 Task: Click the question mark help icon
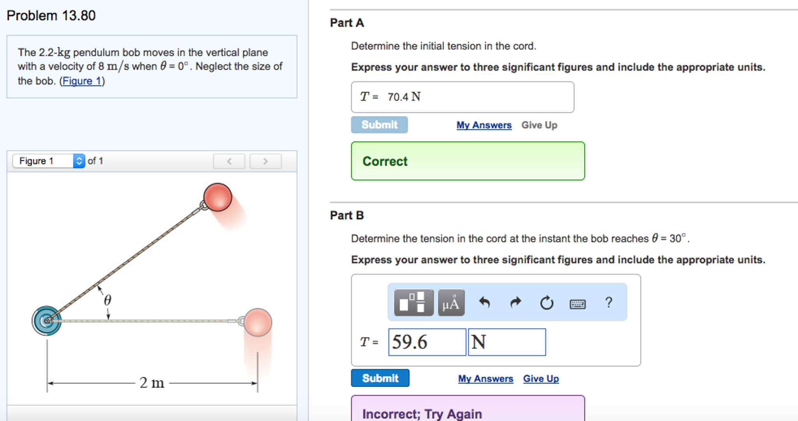(608, 302)
